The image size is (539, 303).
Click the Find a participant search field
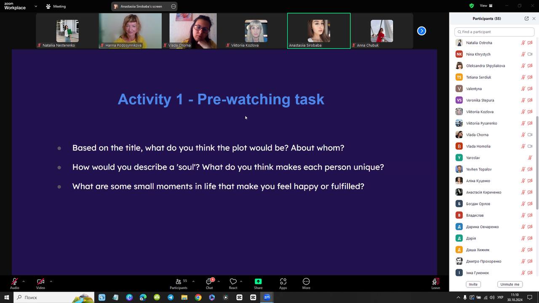click(494, 32)
